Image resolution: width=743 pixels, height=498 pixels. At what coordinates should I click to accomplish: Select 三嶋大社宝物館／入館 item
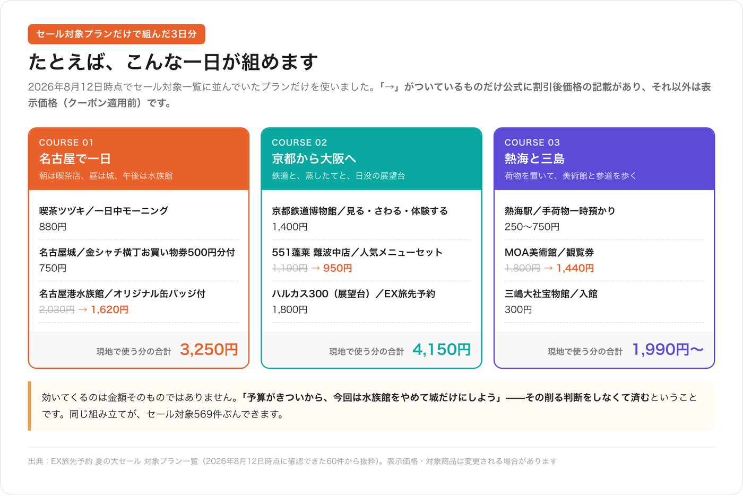tap(551, 294)
